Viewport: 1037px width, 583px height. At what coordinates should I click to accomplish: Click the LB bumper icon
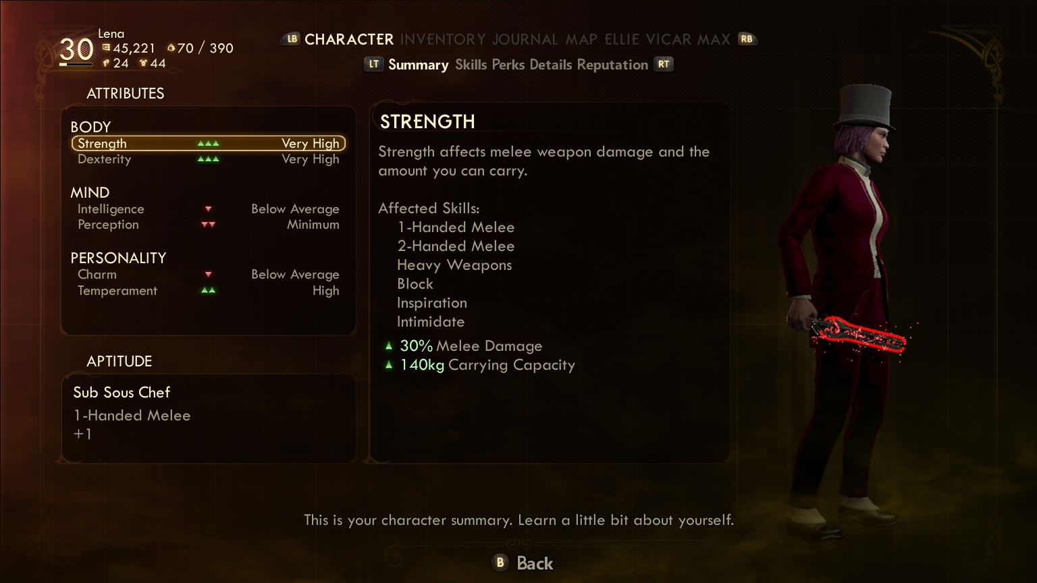[291, 39]
